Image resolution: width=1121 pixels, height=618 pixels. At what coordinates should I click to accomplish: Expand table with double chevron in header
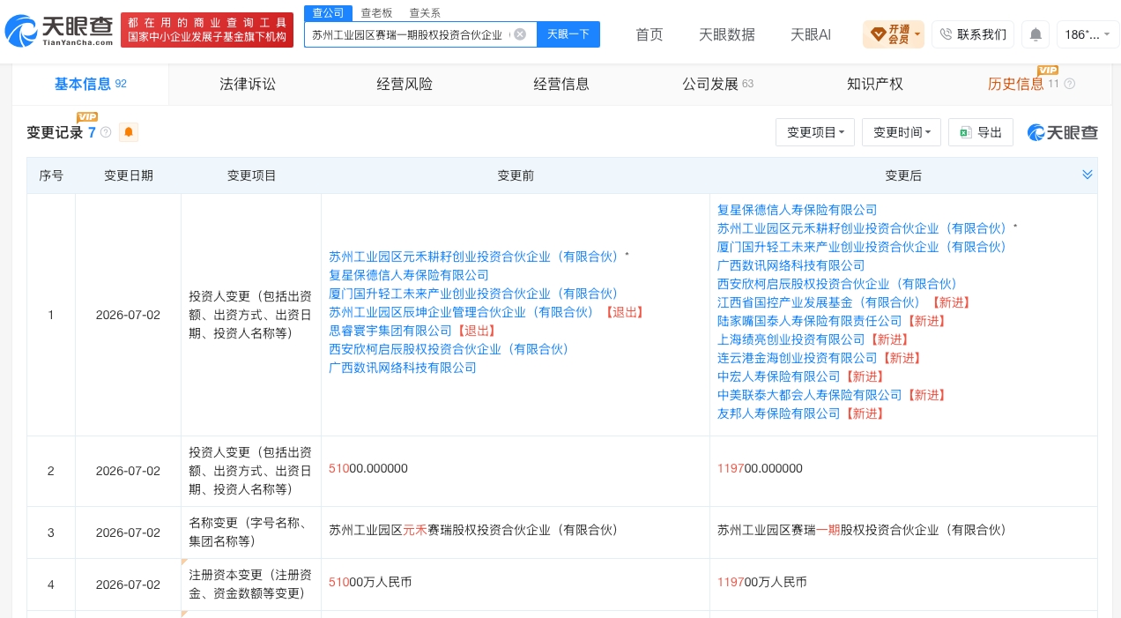click(1088, 175)
